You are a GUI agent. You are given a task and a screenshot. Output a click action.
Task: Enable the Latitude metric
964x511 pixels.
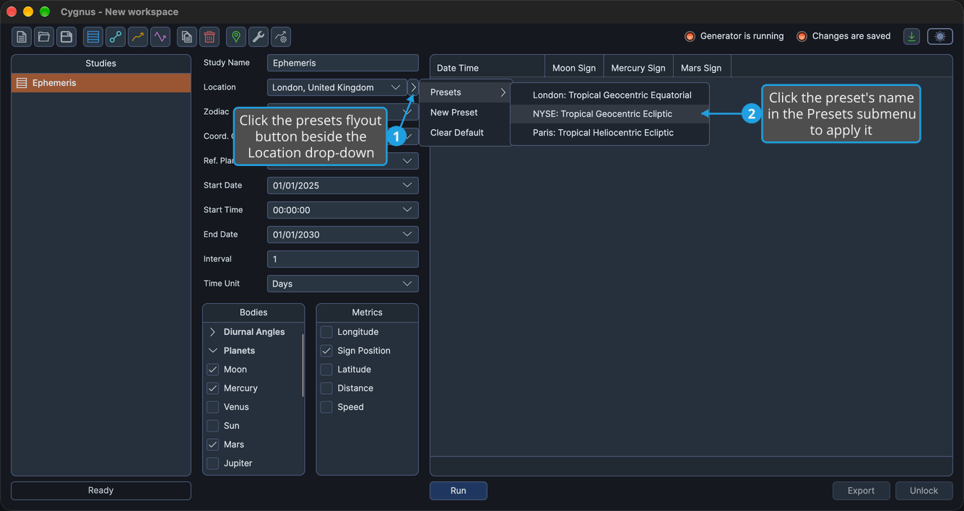click(326, 370)
